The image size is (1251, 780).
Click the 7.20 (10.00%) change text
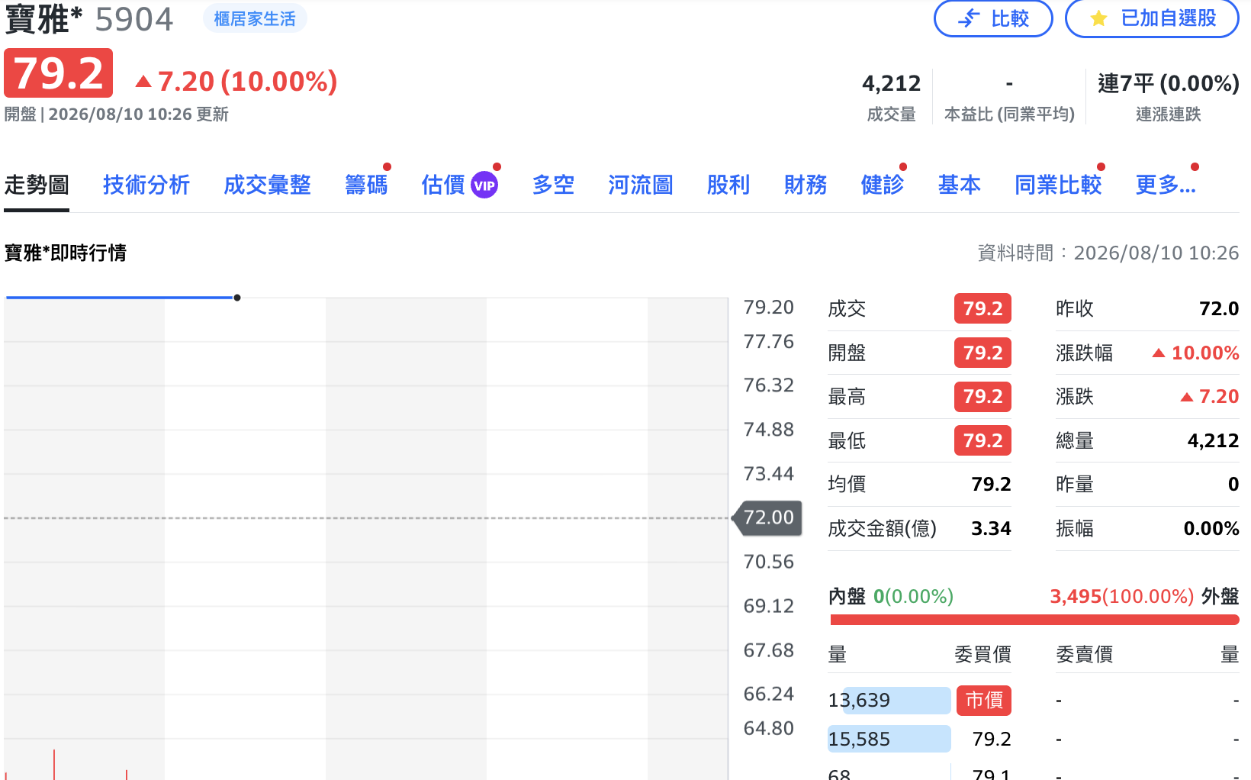247,81
